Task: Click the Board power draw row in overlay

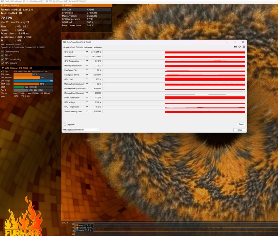Action: click(x=86, y=26)
